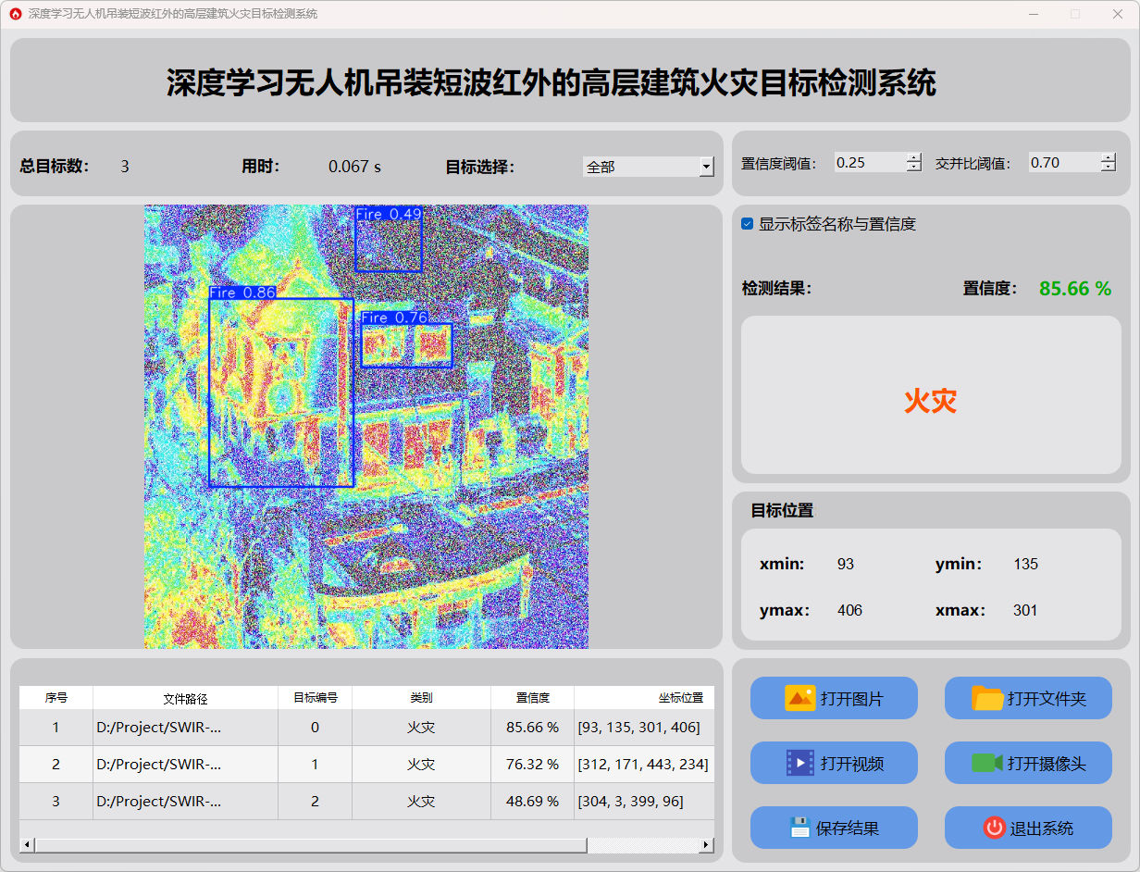This screenshot has width=1140, height=872.
Task: Click the floppy disk icon for 保存结果
Action: [x=799, y=828]
